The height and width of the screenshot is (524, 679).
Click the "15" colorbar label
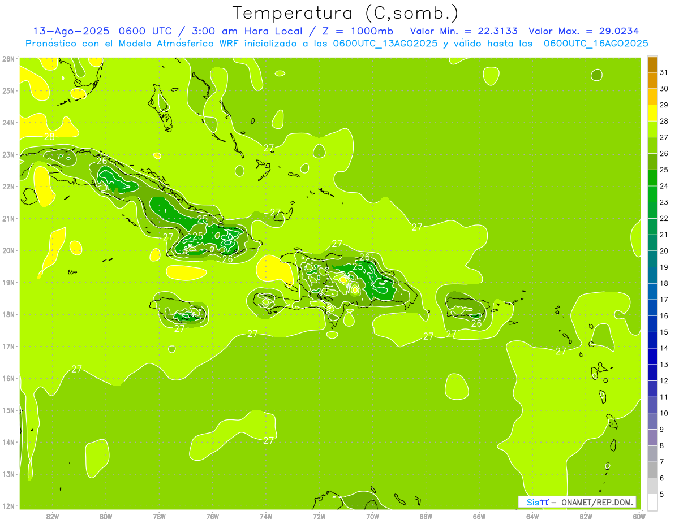point(664,332)
